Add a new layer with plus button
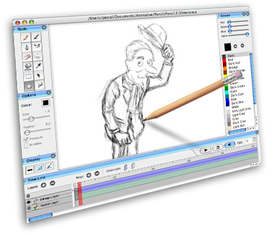 [x=43, y=184]
